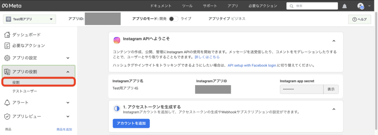
Task: Open the profile avatar menu
Action: 361,6
